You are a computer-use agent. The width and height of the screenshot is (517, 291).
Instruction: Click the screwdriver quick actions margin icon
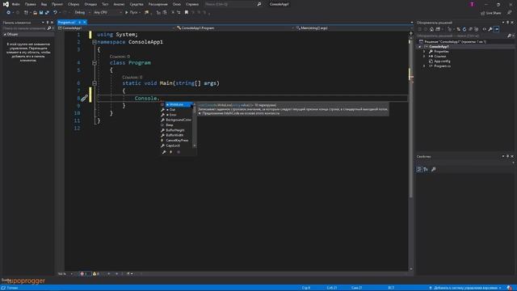(x=84, y=98)
